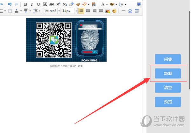Toggle justify text alignment
The width and height of the screenshot is (191, 133).
[101, 11]
